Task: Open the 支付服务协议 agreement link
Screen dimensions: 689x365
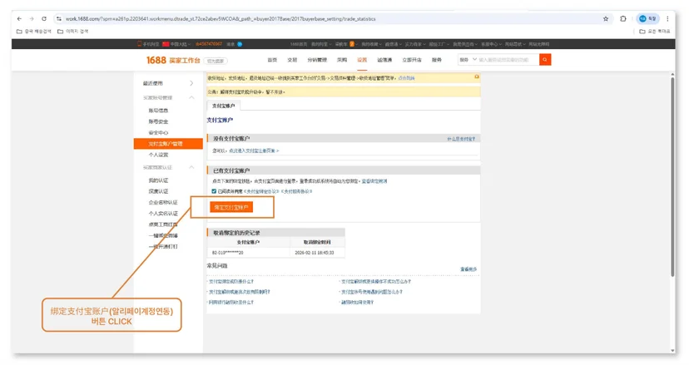Action: pos(296,191)
